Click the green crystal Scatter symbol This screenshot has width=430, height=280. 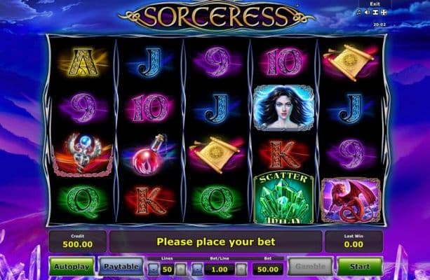pos(283,198)
